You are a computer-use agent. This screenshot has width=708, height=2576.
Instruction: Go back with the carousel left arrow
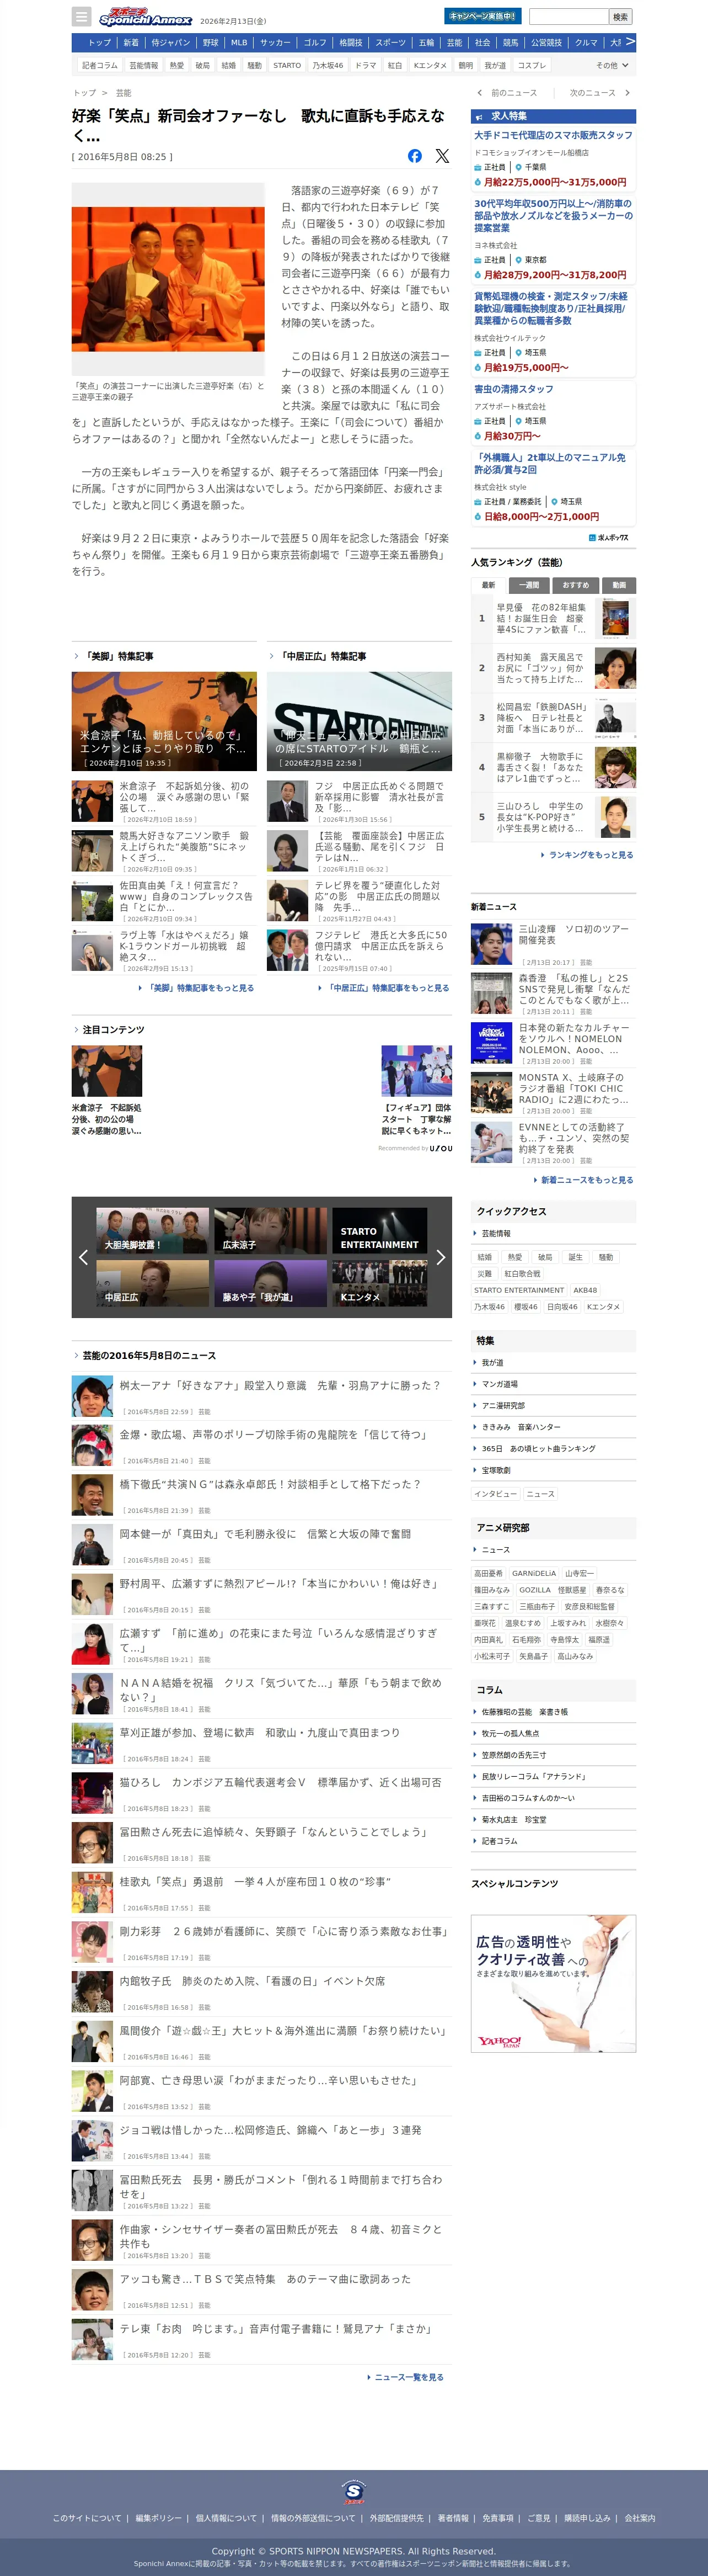tap(83, 1258)
